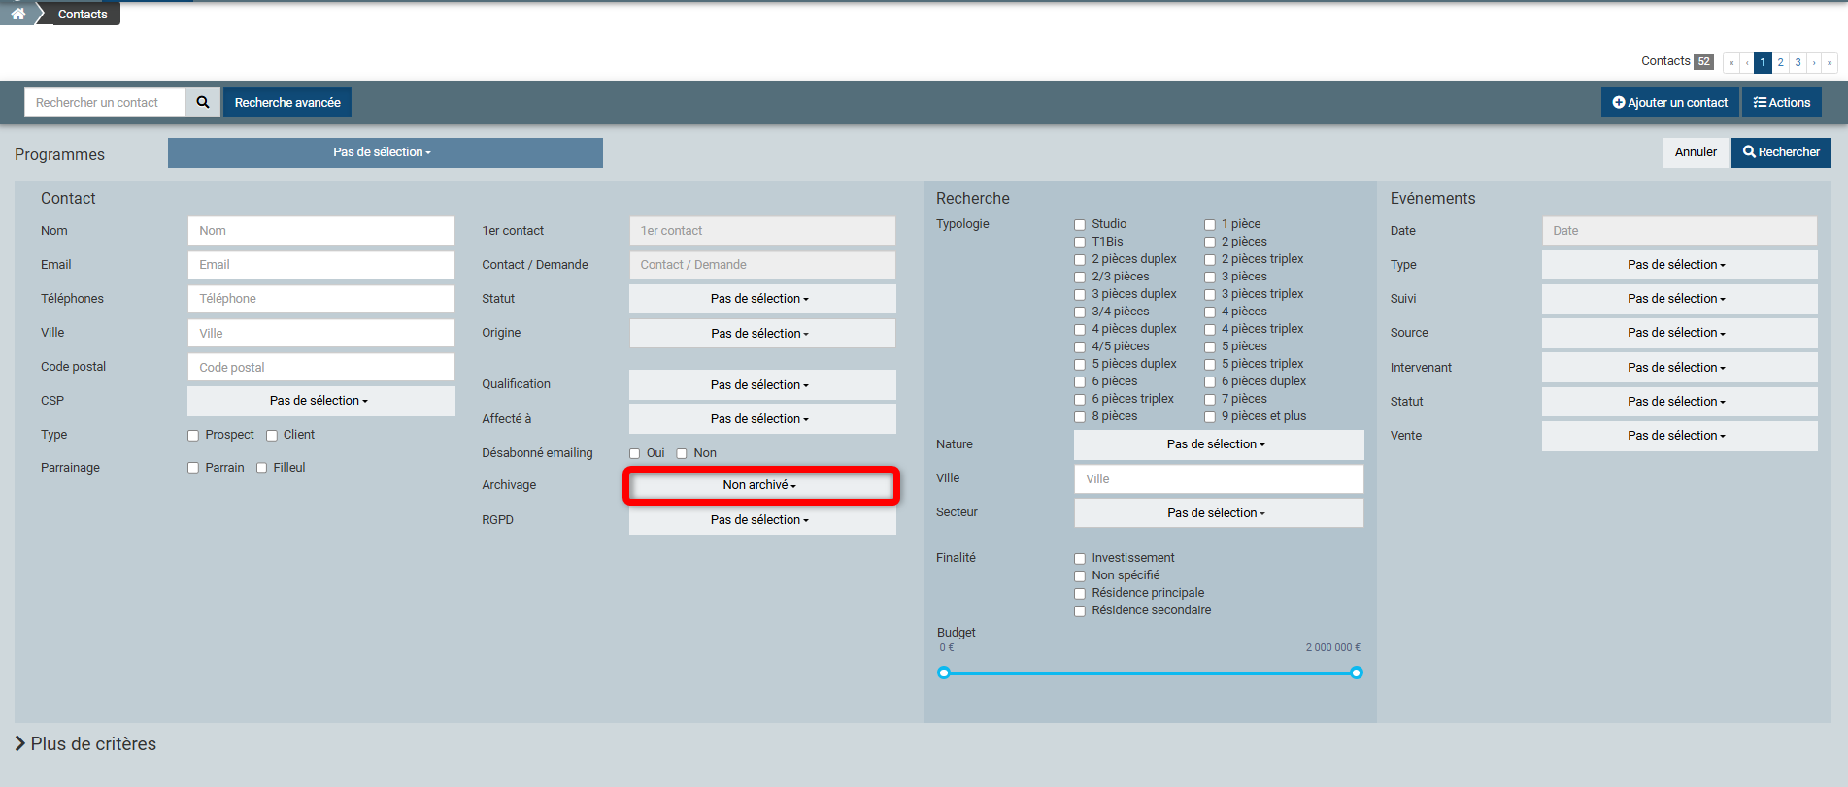Click the Contacts breadcrumb item
This screenshot has width=1848, height=787.
coord(83,14)
